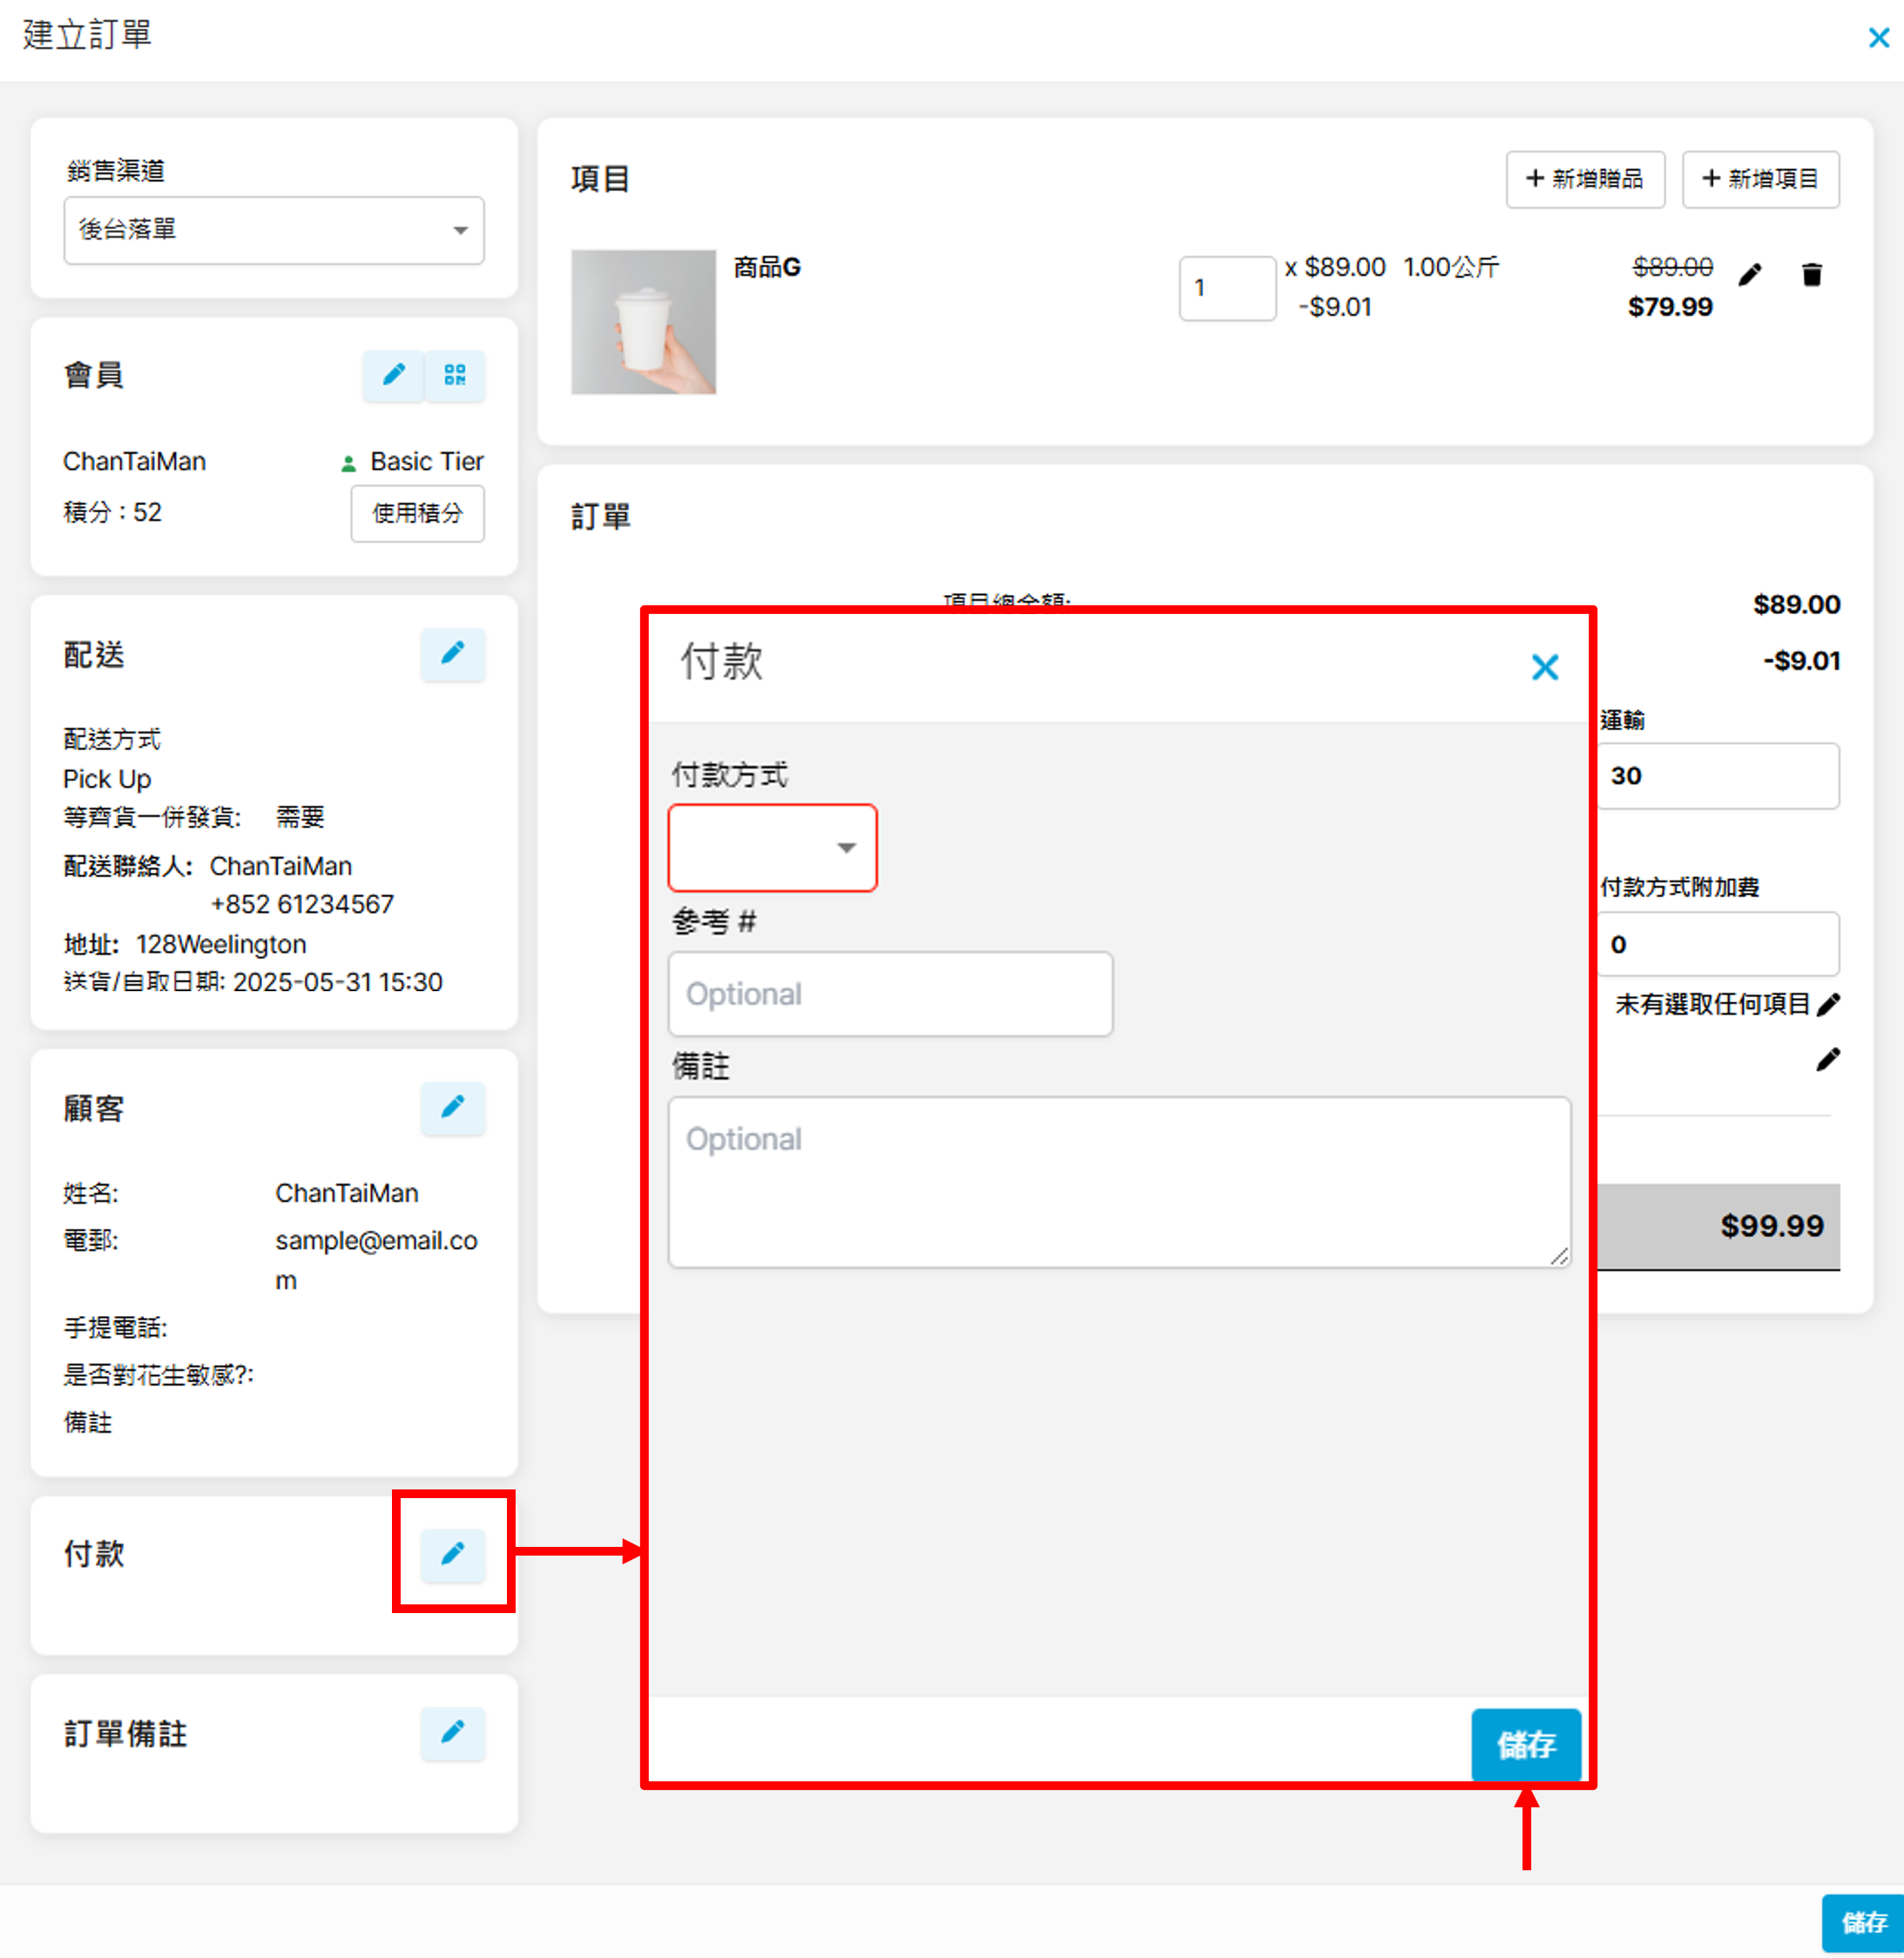Open the 付款 payment edit pencil
The width and height of the screenshot is (1904, 1958).
click(x=452, y=1553)
